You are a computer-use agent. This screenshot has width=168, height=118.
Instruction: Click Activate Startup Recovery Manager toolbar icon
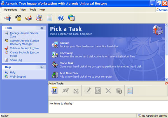pos(18,18)
